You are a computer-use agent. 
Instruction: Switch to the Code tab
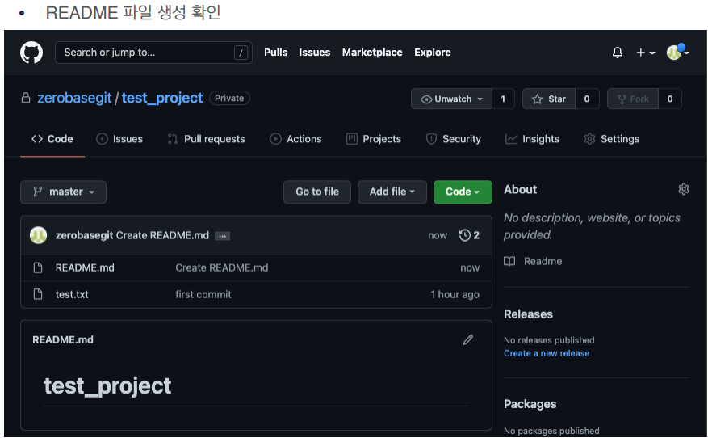click(x=52, y=139)
